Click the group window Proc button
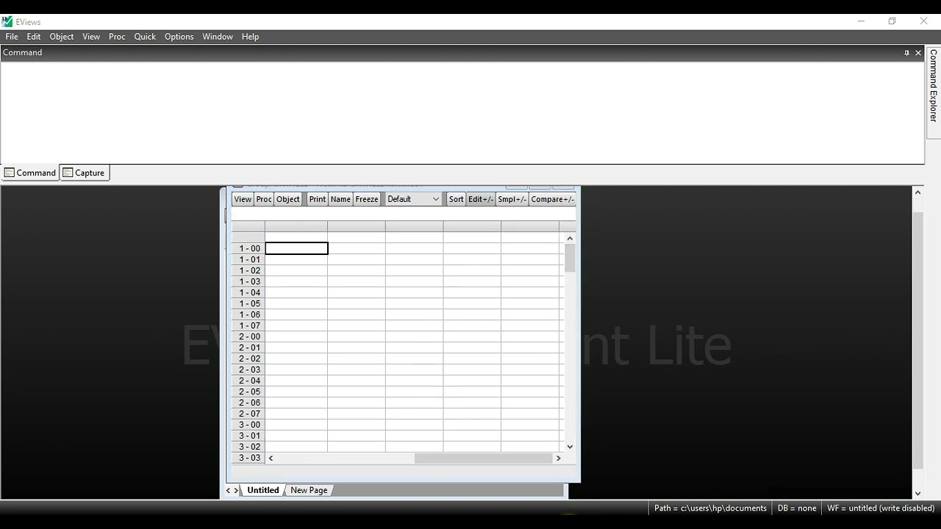 pyautogui.click(x=264, y=199)
